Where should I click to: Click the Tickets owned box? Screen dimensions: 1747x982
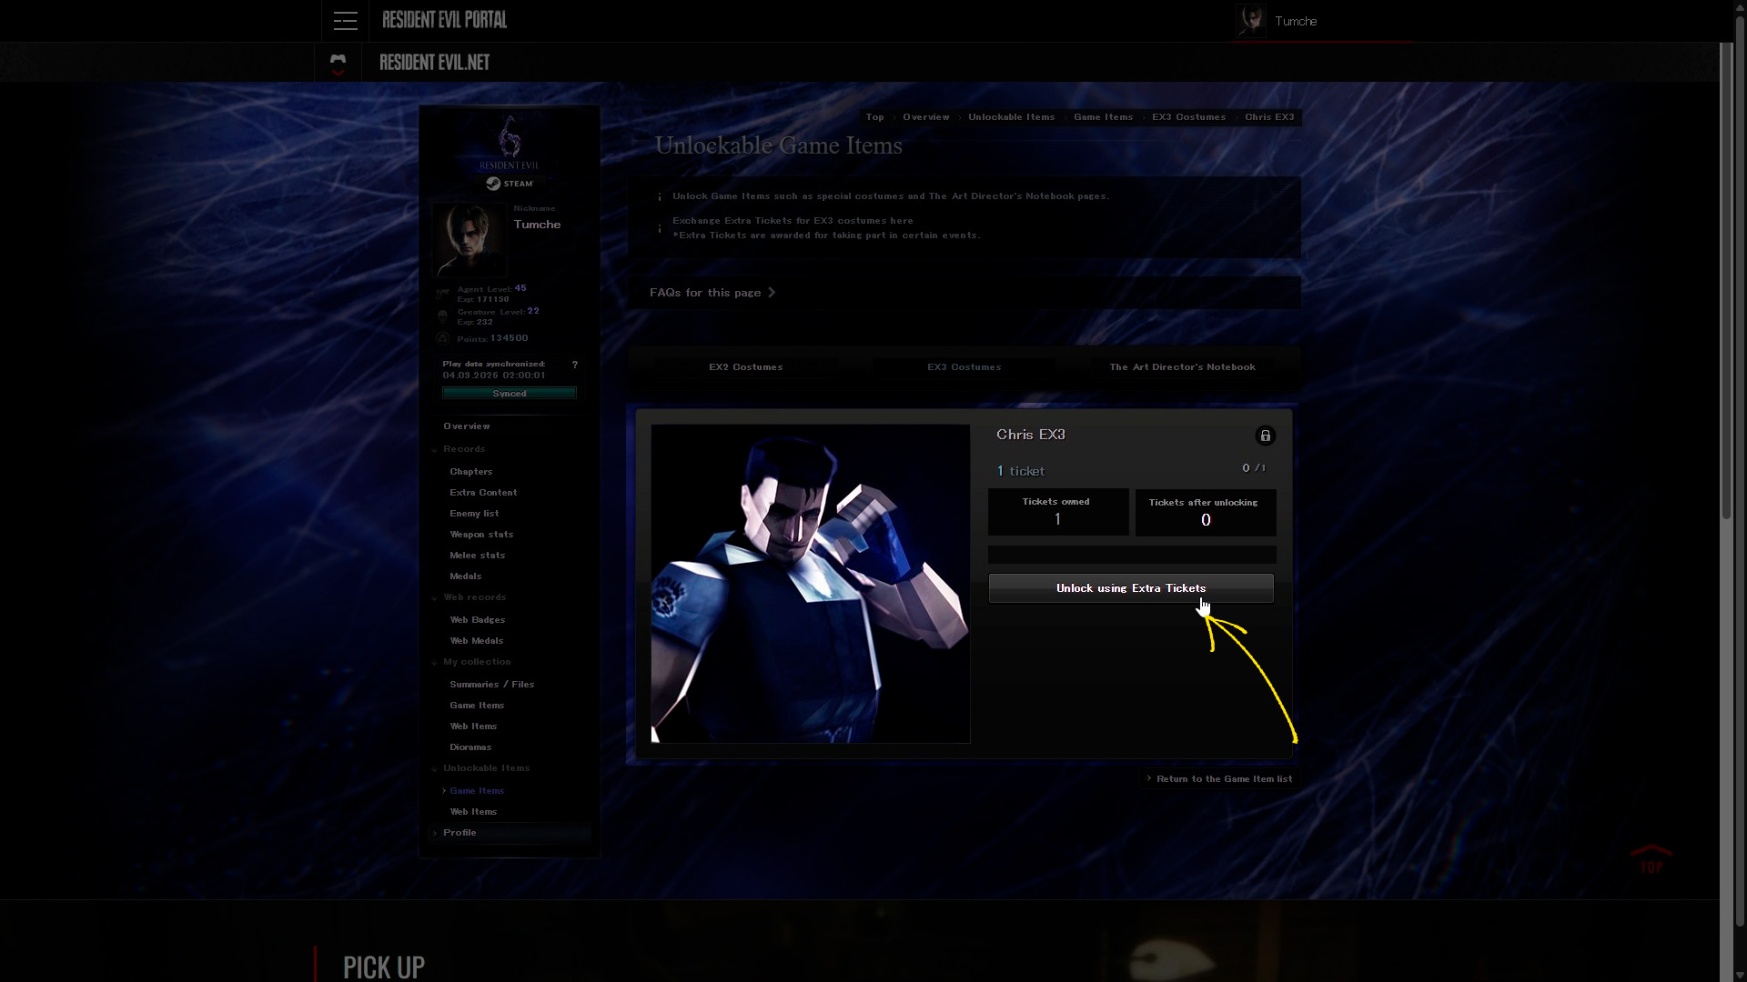(x=1058, y=513)
